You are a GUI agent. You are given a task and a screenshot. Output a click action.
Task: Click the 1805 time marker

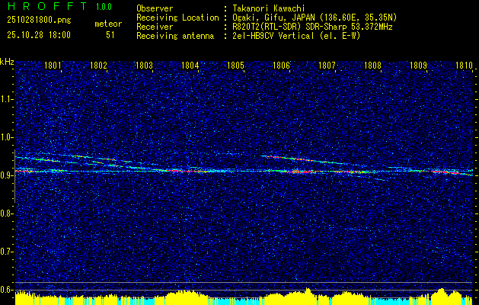point(236,66)
